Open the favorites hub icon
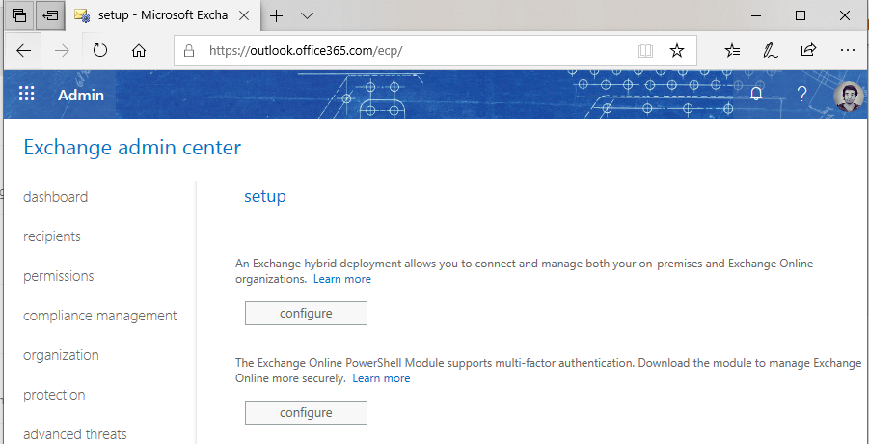 [x=732, y=51]
